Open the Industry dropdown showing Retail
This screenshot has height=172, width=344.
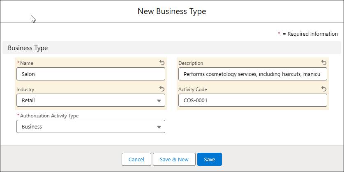click(91, 100)
